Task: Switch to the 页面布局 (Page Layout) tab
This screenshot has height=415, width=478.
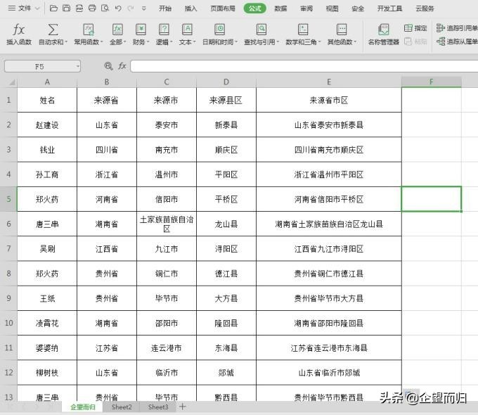Action: point(223,8)
